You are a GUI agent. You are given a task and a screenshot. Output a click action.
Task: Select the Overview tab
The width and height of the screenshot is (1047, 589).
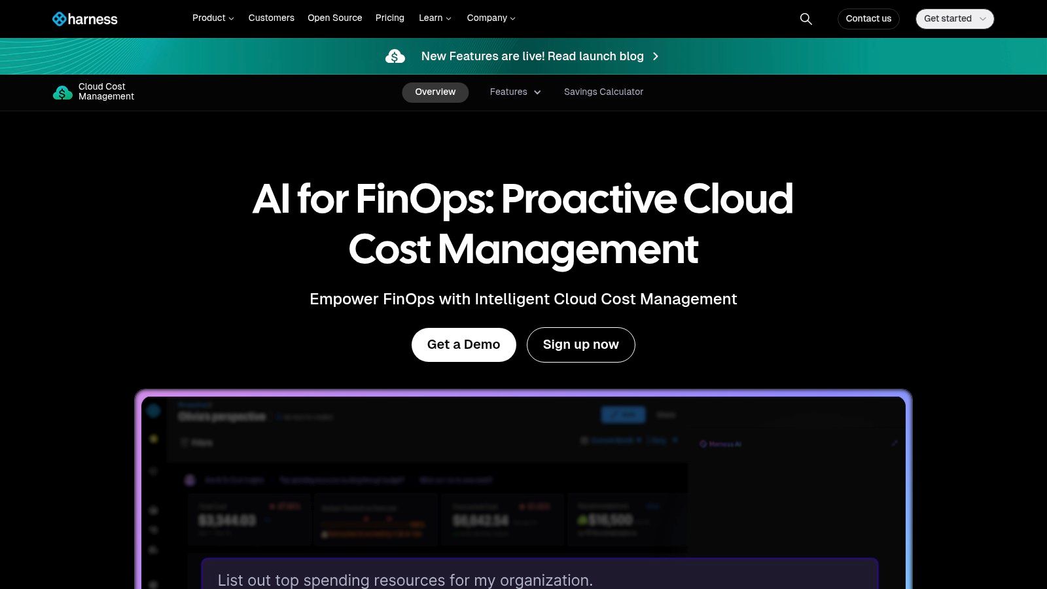(x=435, y=92)
